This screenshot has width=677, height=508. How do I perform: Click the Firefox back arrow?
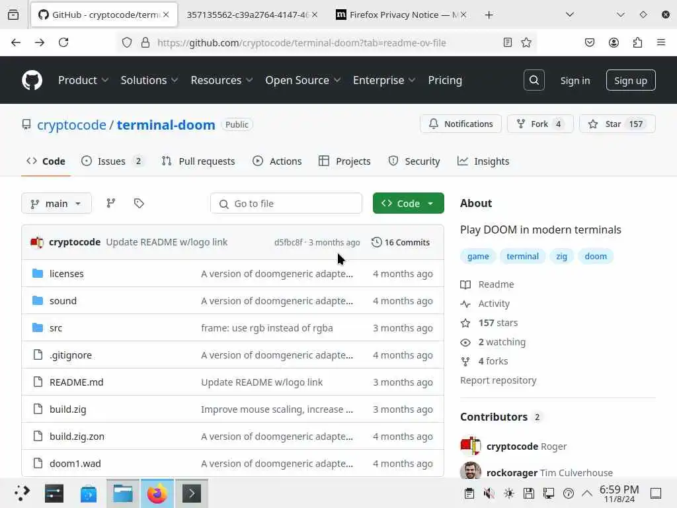[16, 42]
